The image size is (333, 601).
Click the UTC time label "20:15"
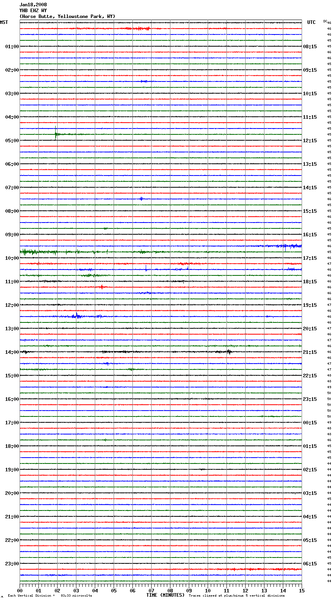[x=310, y=329]
